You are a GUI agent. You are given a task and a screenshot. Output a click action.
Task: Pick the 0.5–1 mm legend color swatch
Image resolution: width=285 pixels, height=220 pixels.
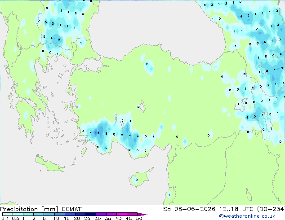click(x=18, y=214)
